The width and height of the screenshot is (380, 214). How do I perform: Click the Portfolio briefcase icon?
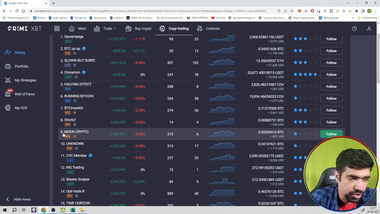tap(8, 66)
